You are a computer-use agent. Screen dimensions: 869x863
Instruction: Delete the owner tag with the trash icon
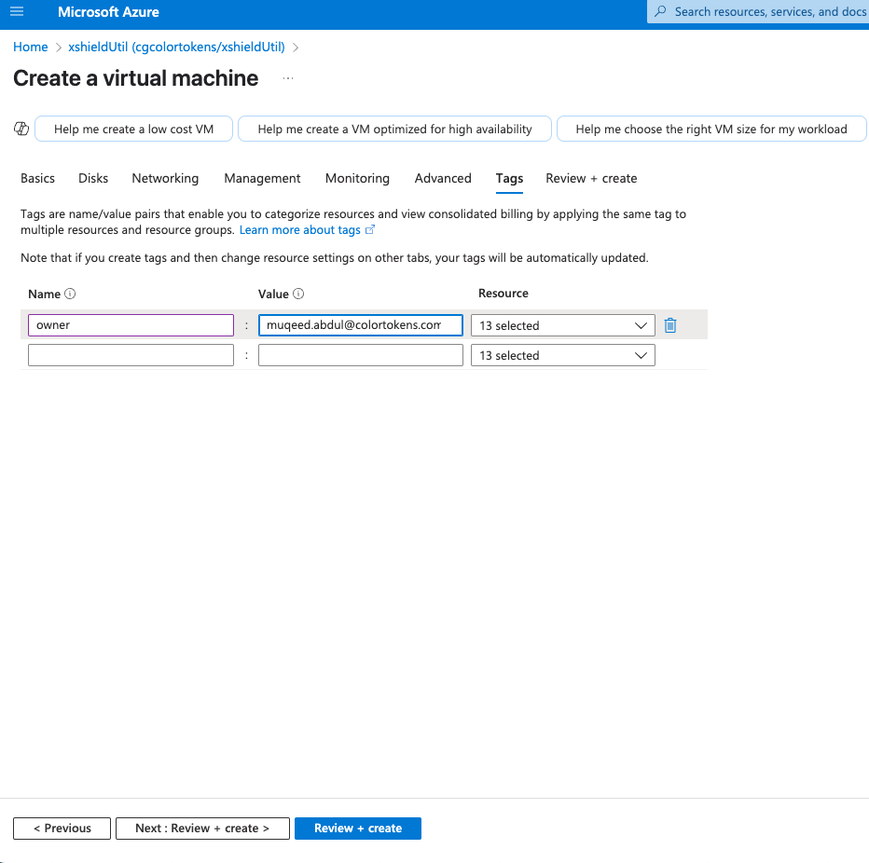click(x=670, y=325)
